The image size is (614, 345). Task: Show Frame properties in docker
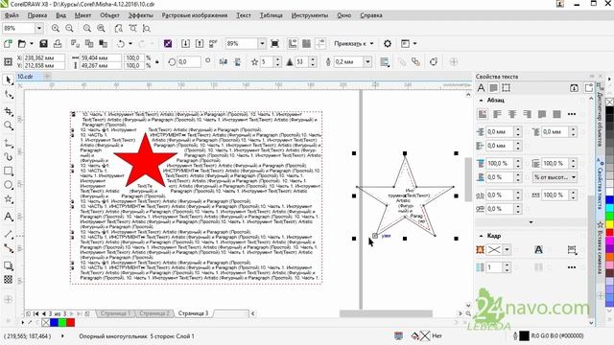tap(506, 88)
